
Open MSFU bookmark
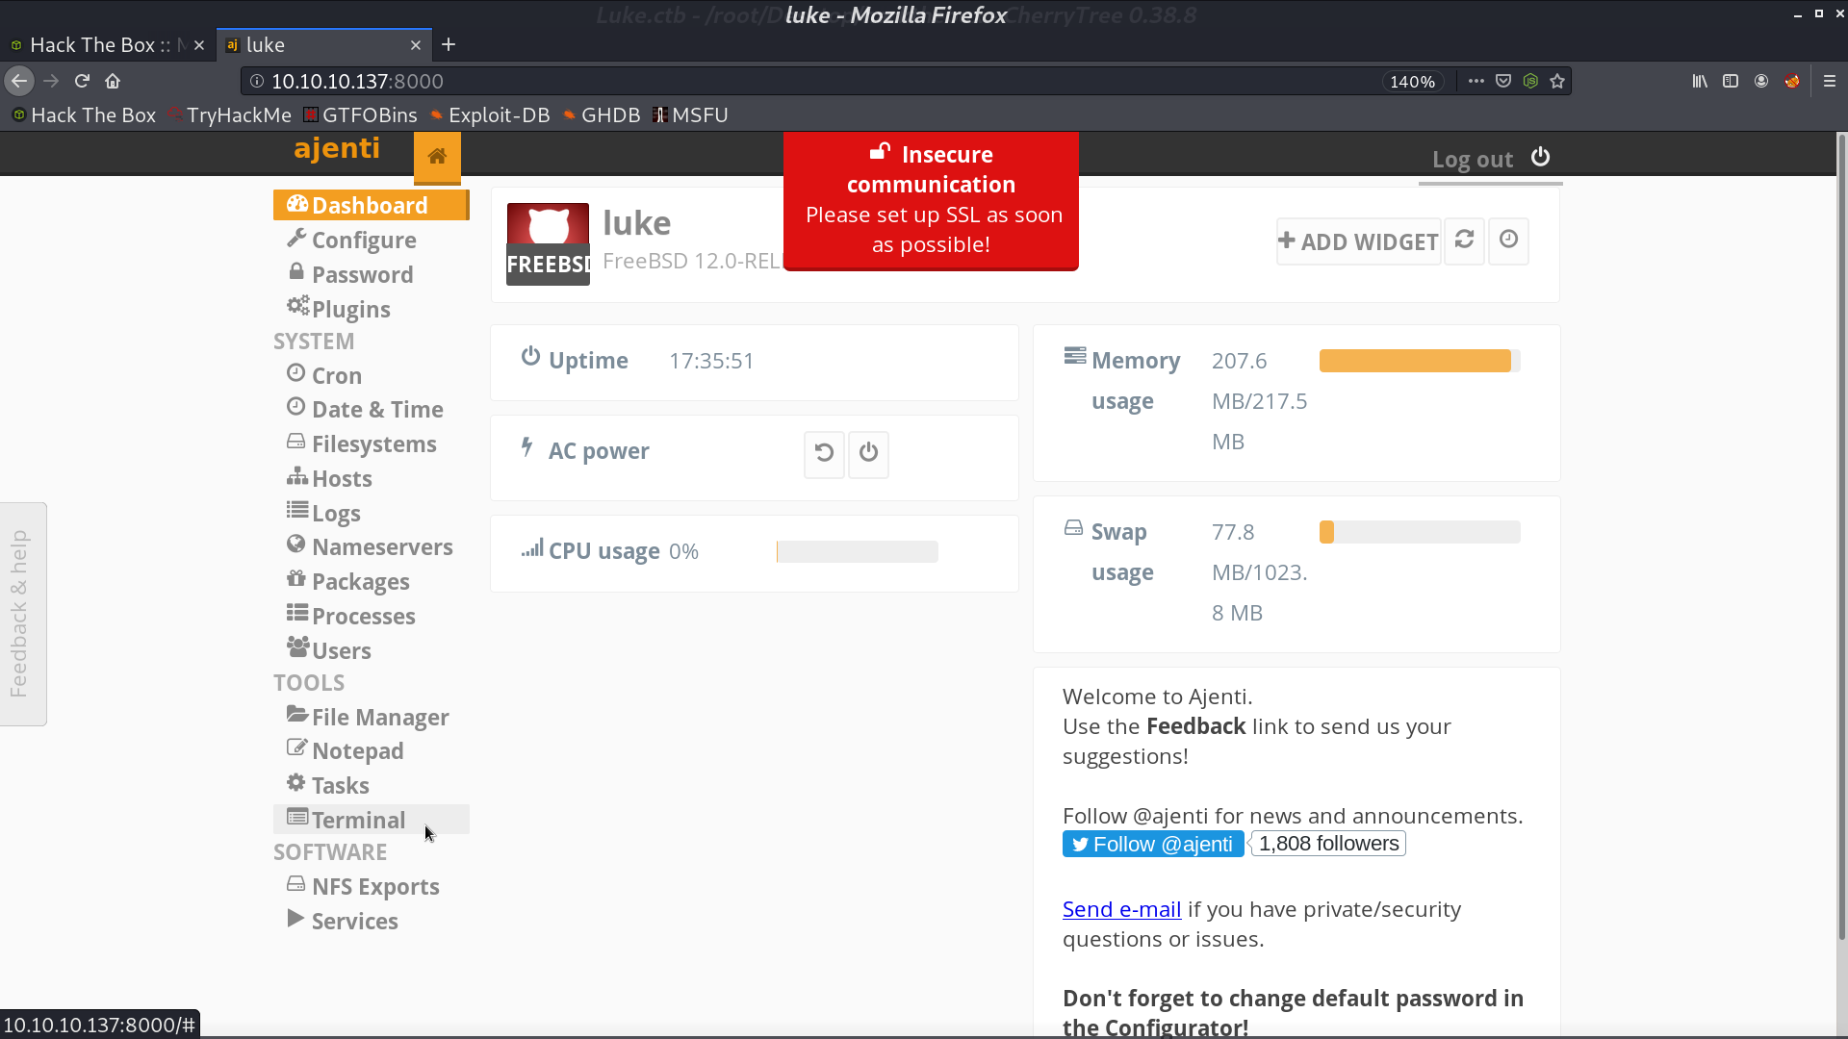click(x=690, y=115)
